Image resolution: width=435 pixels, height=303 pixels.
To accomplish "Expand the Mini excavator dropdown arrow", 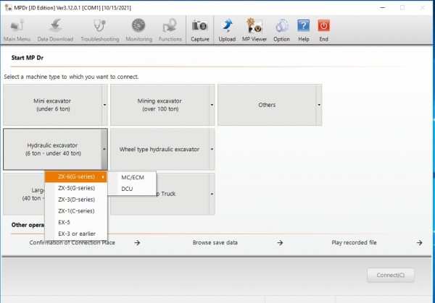I will pyautogui.click(x=104, y=105).
